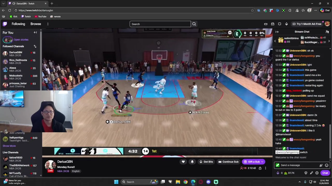Click the search magnifier button
Screen dimensions: 332x186
(194, 24)
